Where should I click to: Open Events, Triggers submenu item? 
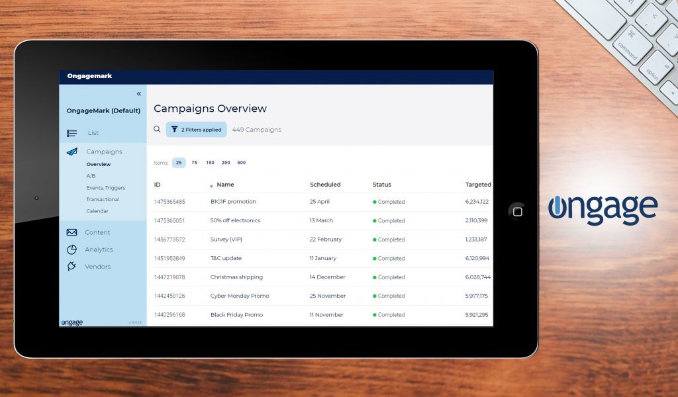pyautogui.click(x=105, y=188)
